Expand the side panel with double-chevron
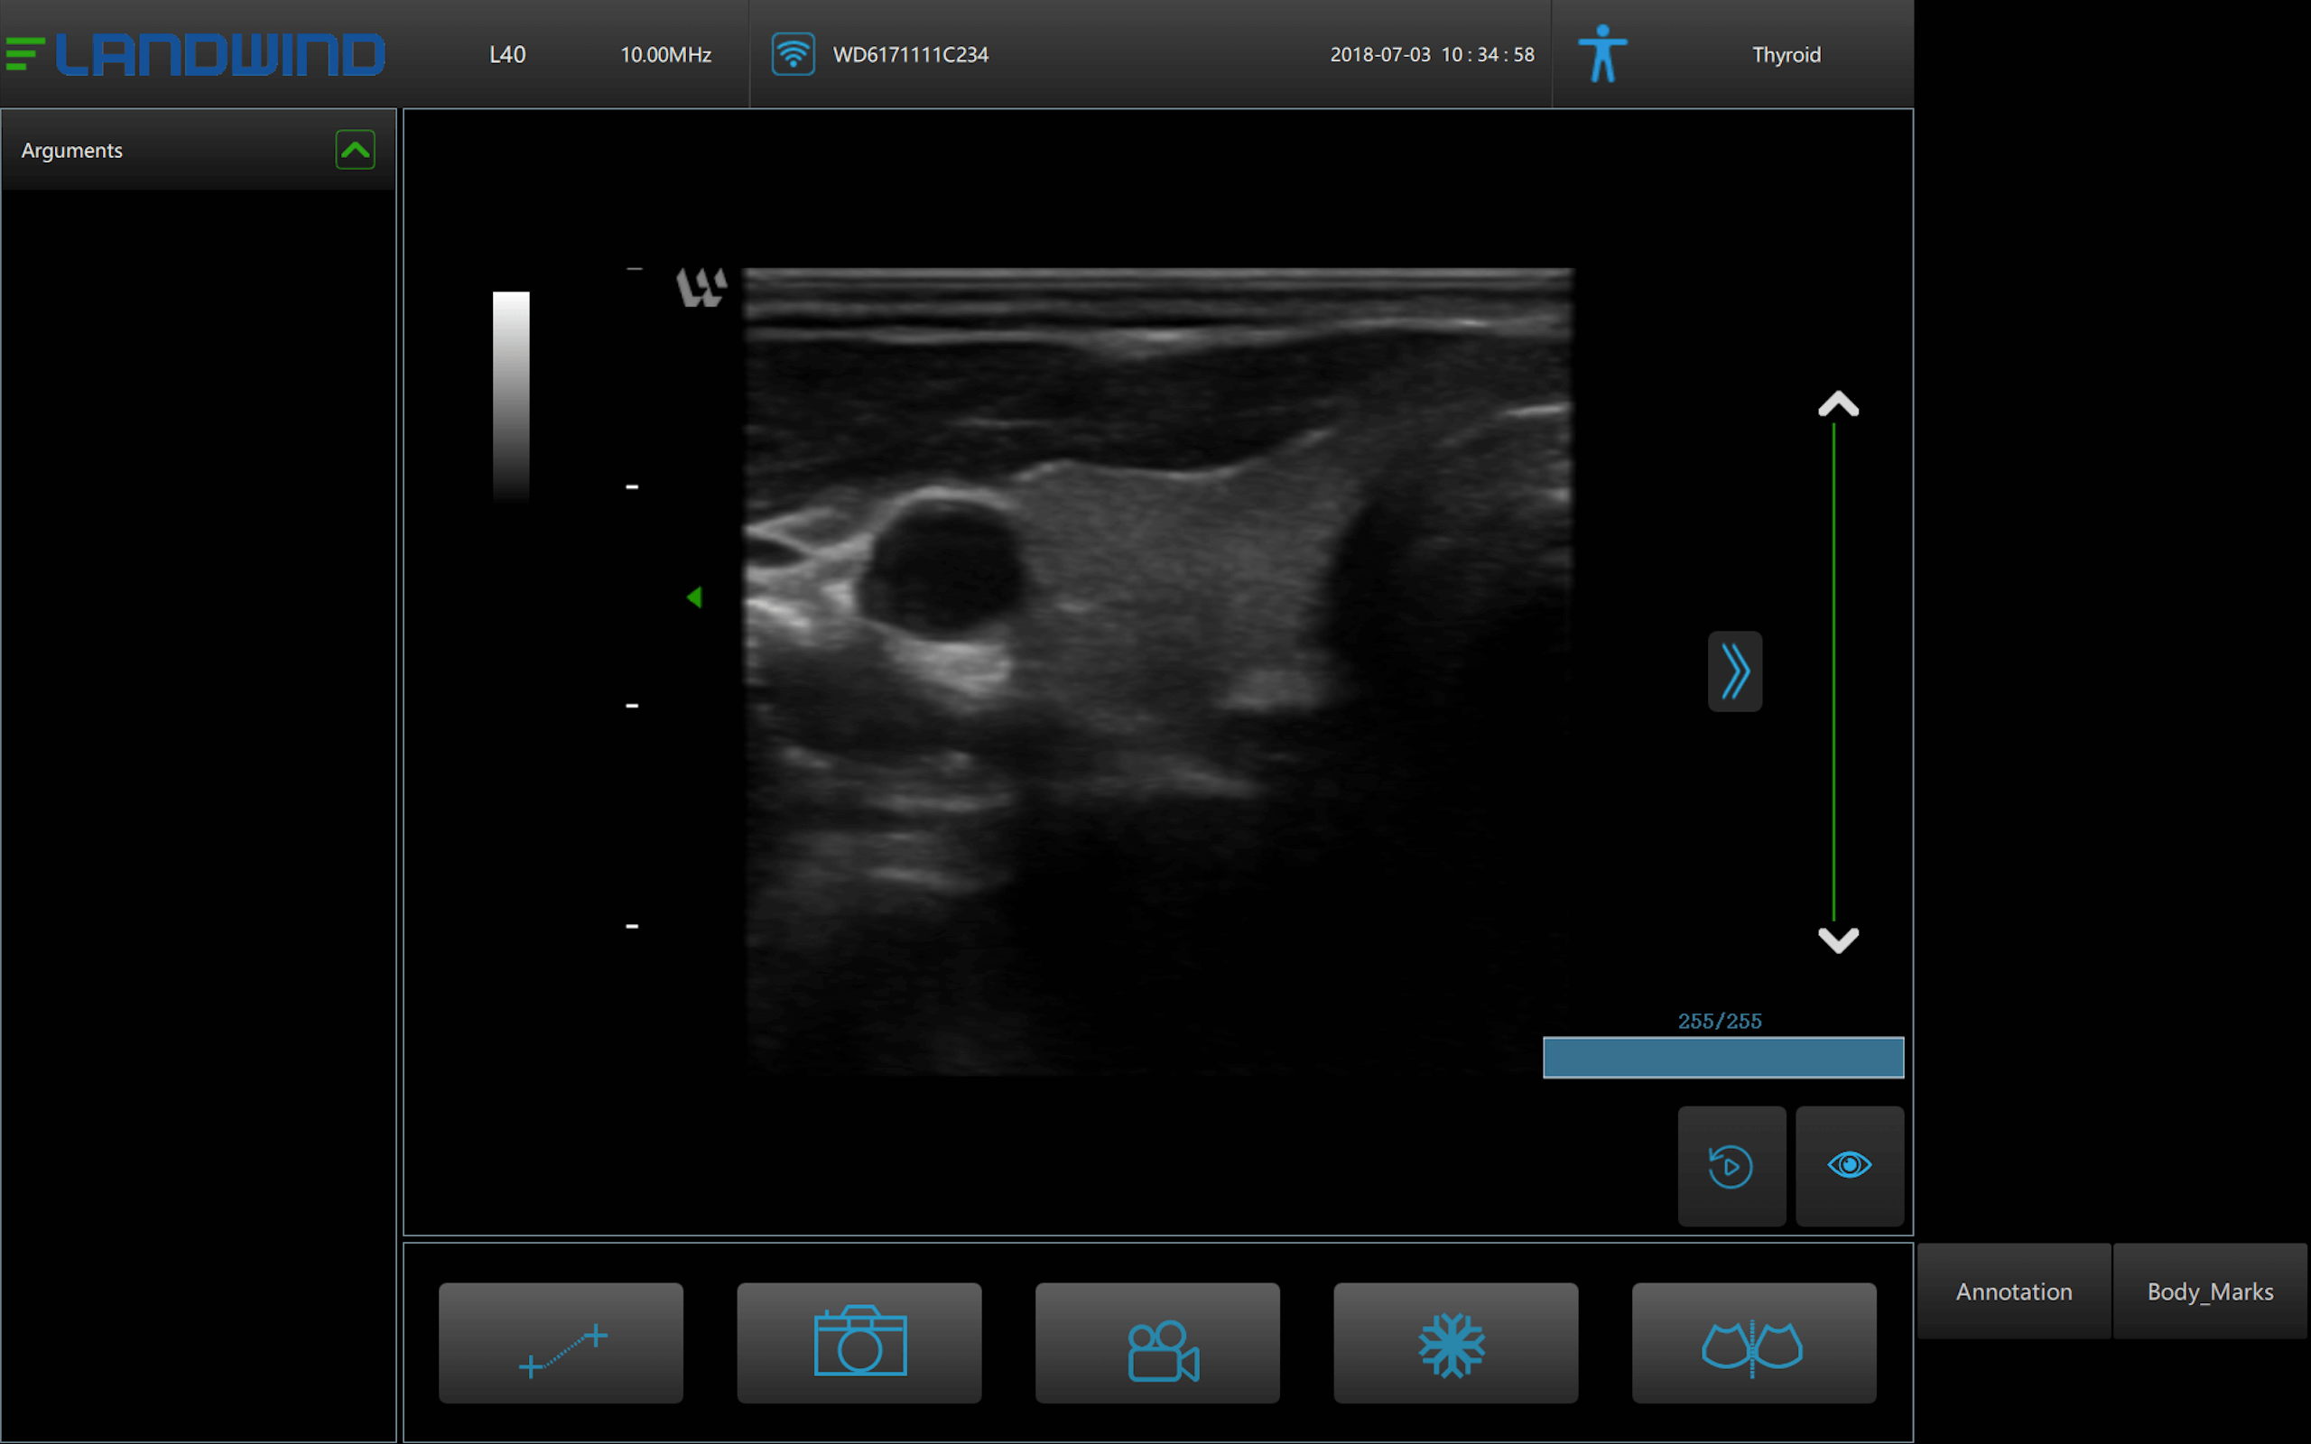 click(x=1735, y=671)
